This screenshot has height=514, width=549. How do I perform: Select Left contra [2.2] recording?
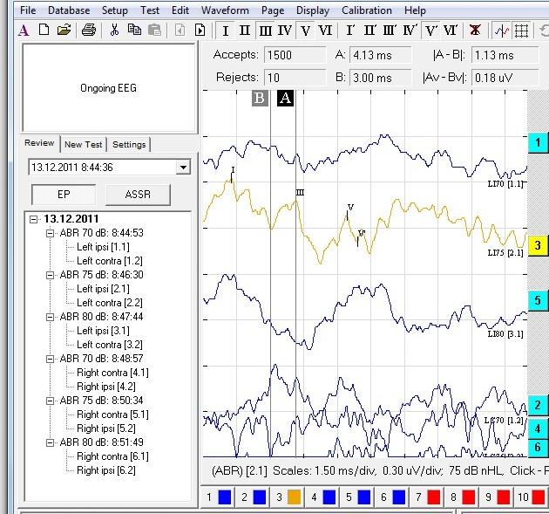109,303
